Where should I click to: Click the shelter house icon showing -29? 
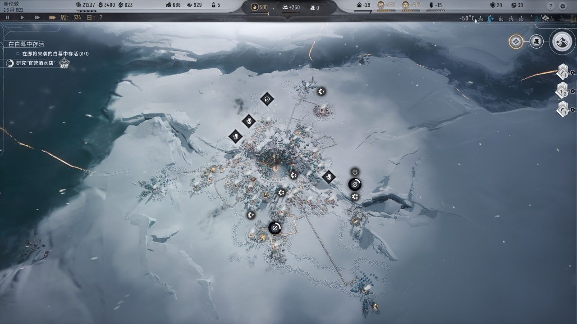pyautogui.click(x=359, y=5)
